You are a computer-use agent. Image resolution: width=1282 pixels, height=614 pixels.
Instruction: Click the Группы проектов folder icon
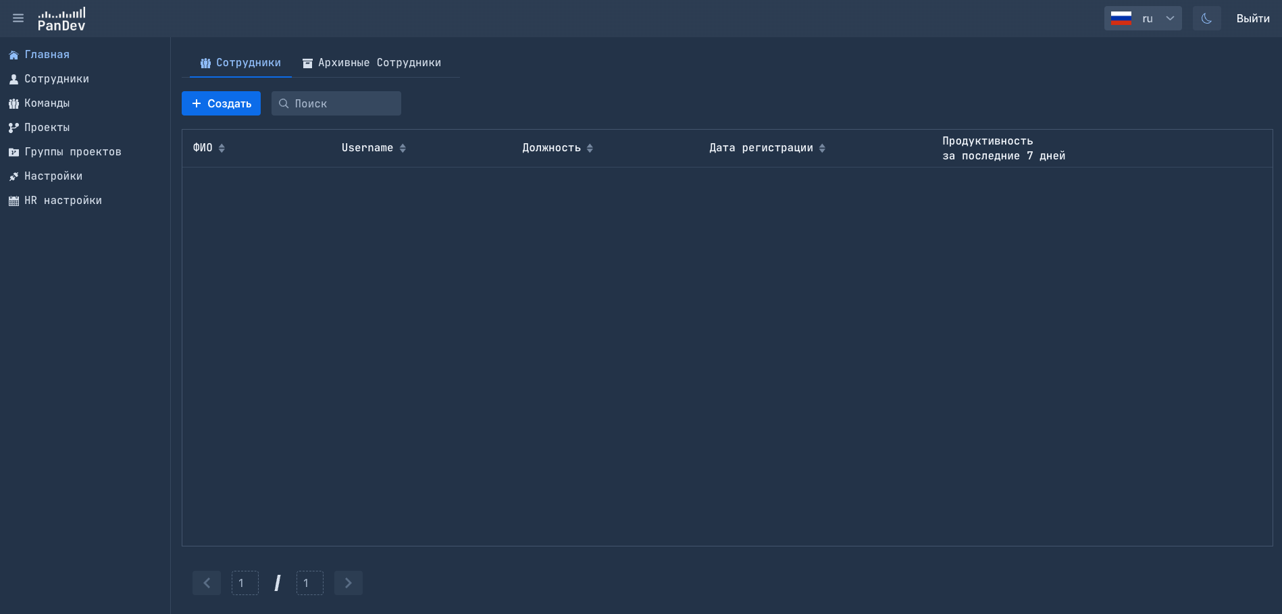13,152
